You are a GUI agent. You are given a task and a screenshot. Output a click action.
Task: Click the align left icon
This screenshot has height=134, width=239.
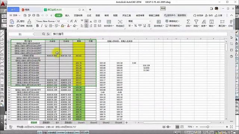click(82, 26)
